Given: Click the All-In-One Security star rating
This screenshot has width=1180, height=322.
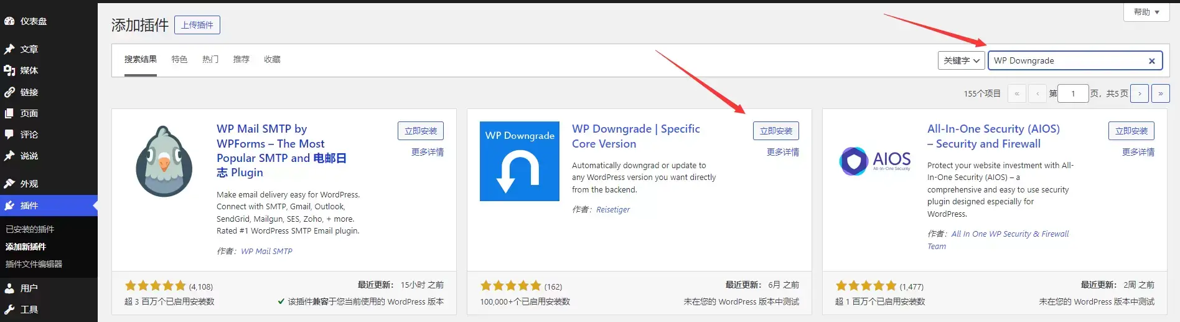Looking at the screenshot, I should [x=866, y=286].
